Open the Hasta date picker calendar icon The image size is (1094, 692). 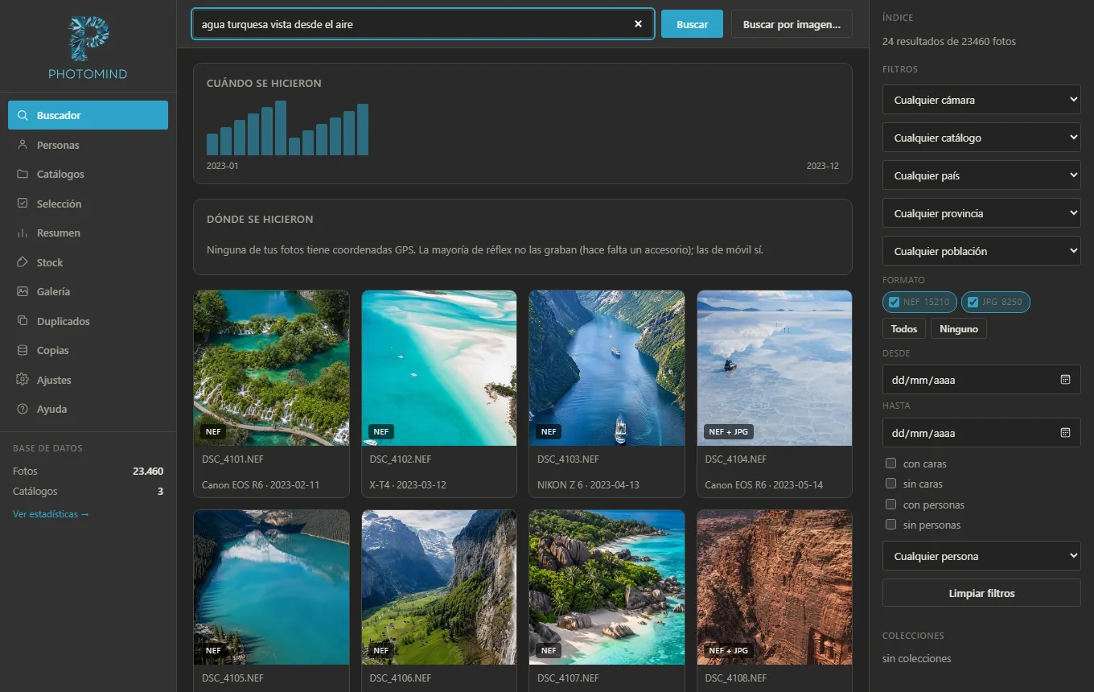pos(1065,433)
